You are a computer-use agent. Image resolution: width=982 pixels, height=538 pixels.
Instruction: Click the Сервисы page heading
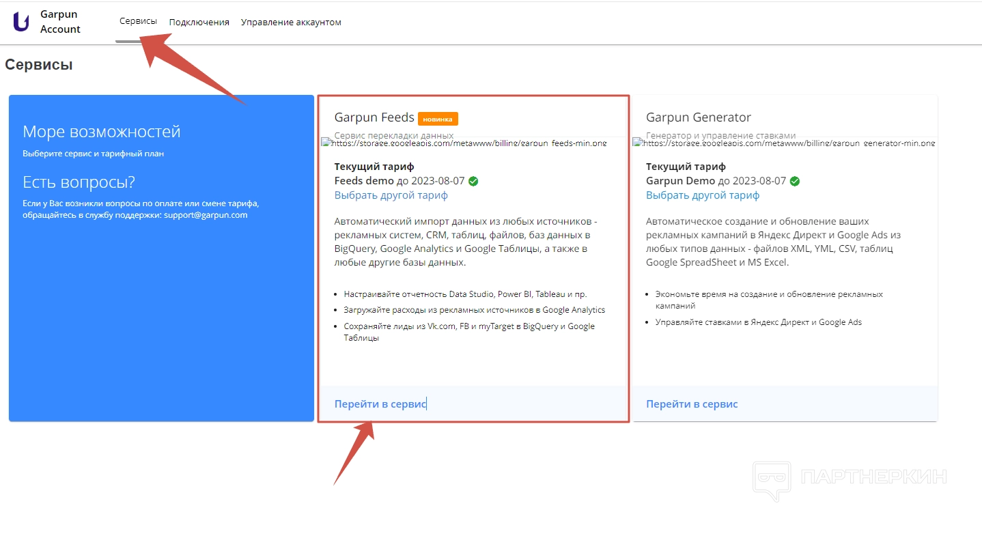click(x=39, y=65)
